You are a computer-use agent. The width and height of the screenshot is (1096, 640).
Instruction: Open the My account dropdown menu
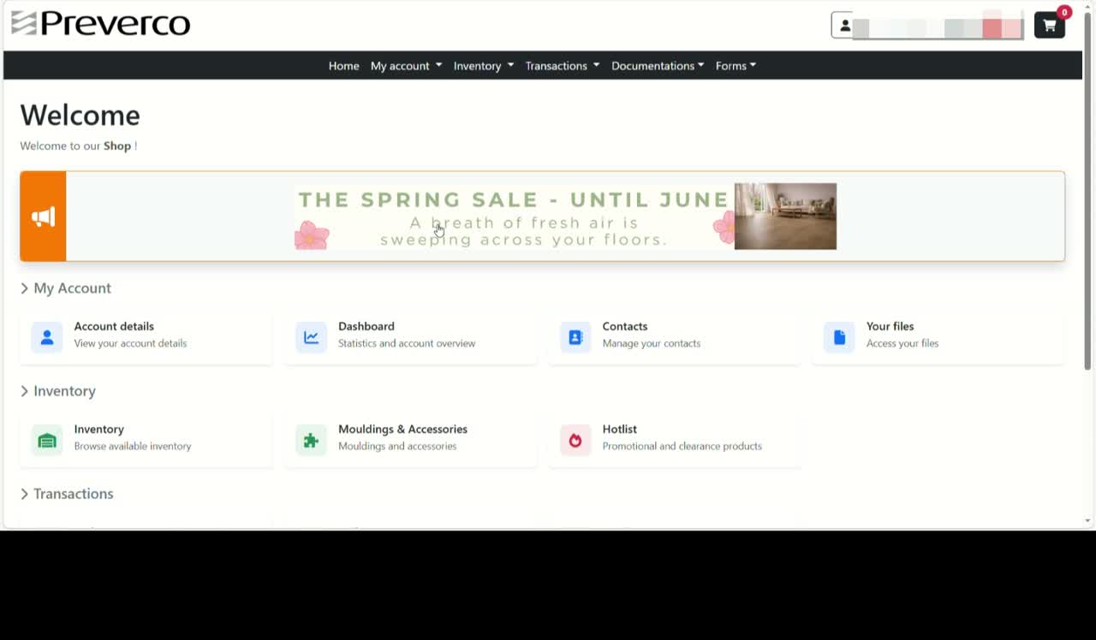(x=406, y=66)
